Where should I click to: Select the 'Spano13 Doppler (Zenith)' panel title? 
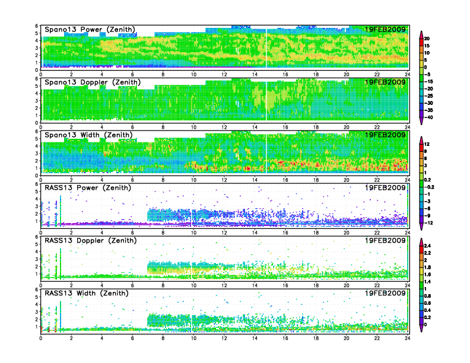93,82
